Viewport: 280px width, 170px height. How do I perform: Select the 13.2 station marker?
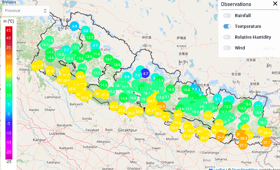[80, 58]
